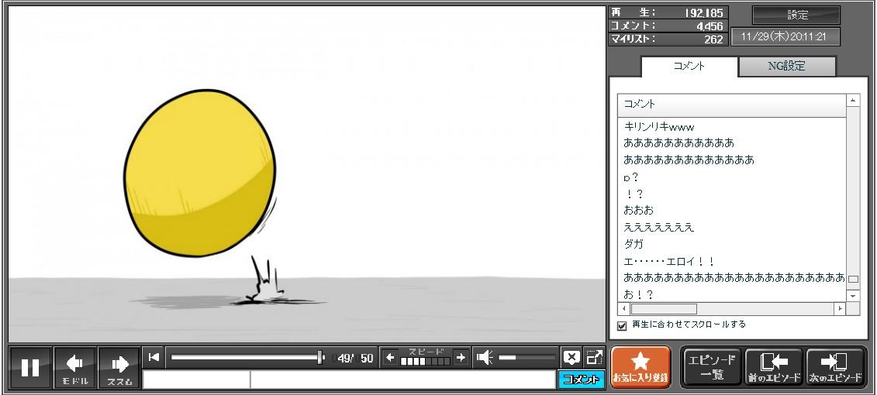877x395 pixels.
Task: Jump to start with skip-back icon
Action: (154, 357)
